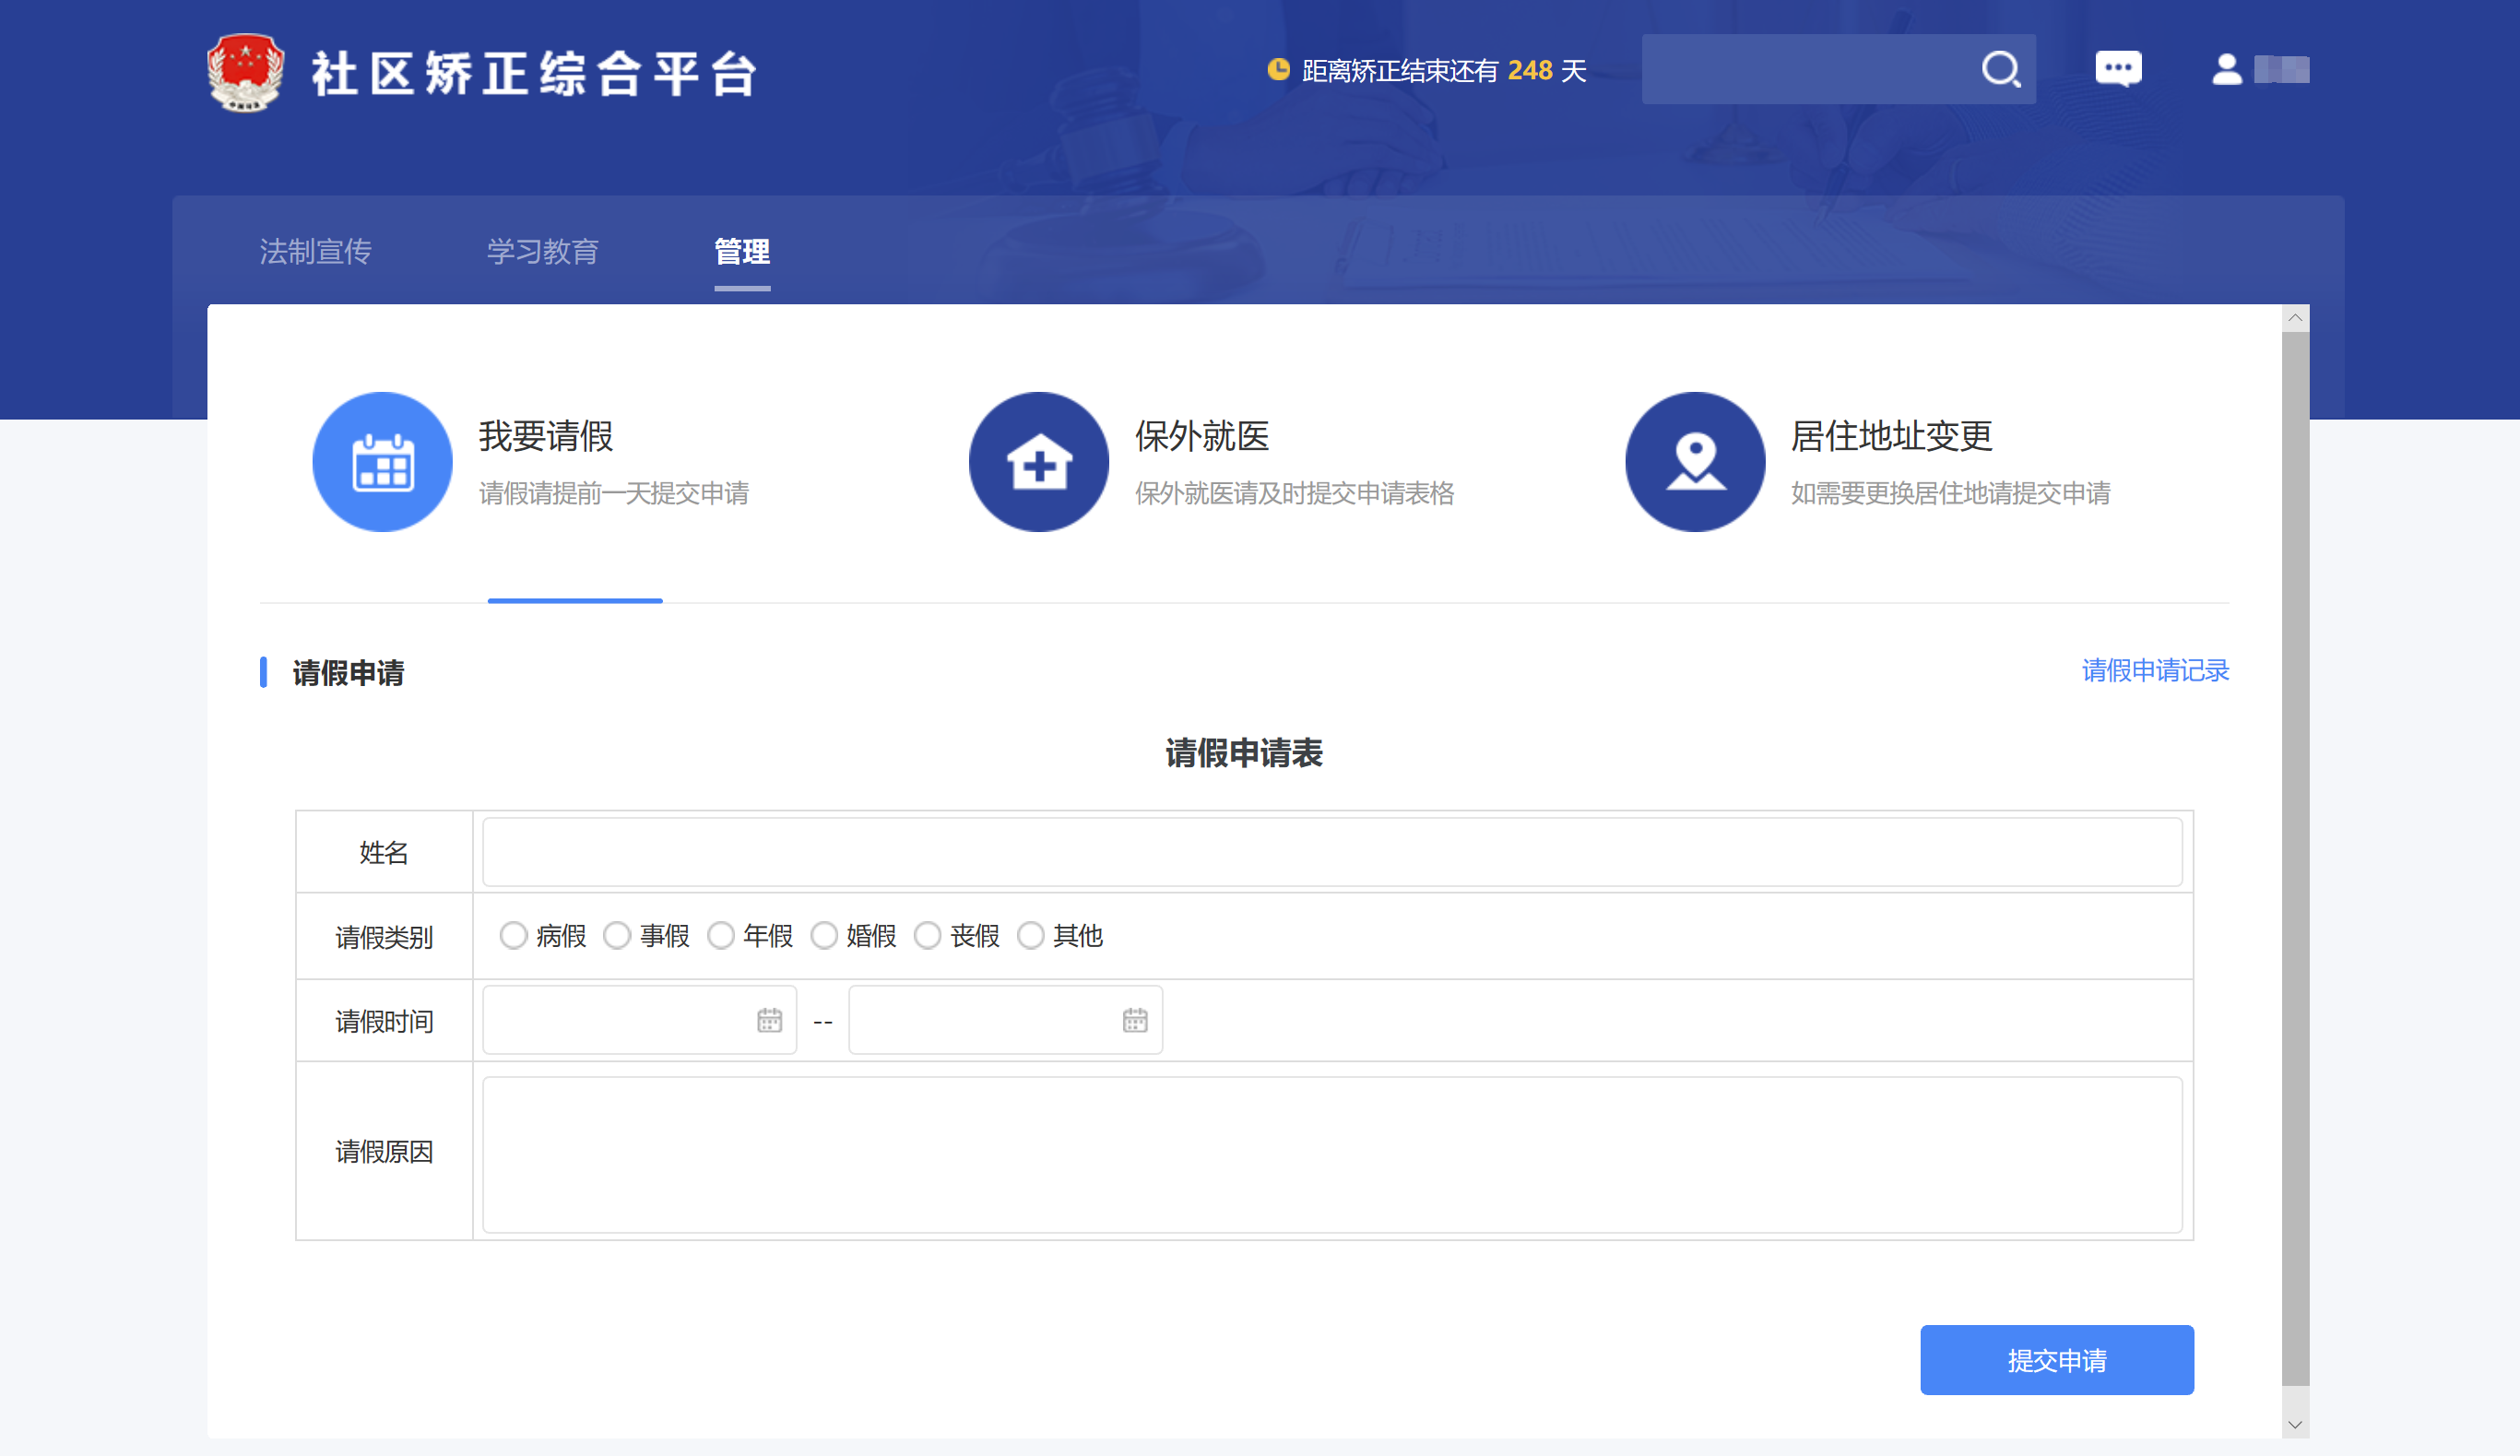Select the 病假 radio option

pyautogui.click(x=513, y=936)
